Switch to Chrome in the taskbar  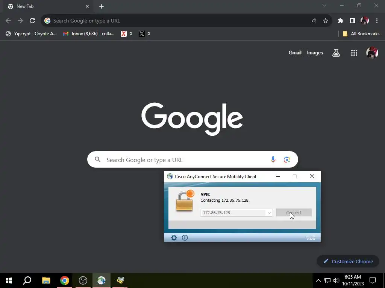[65, 280]
